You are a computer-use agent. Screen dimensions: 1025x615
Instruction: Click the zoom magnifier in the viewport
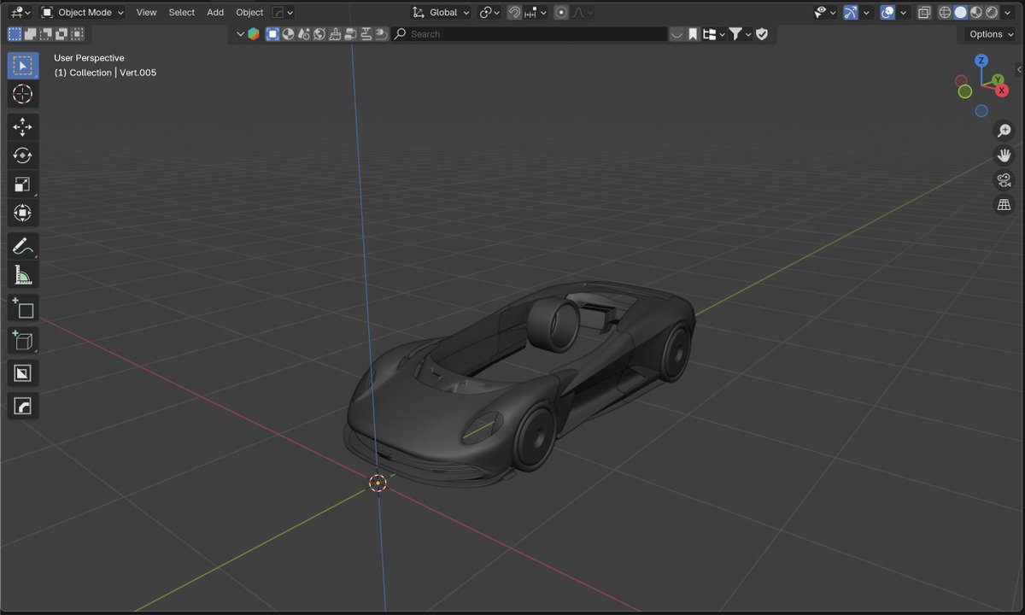tap(1004, 131)
